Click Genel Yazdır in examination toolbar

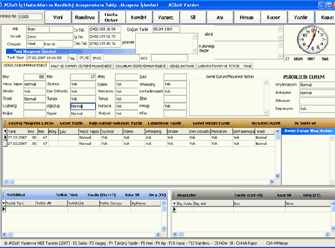pos(72,123)
